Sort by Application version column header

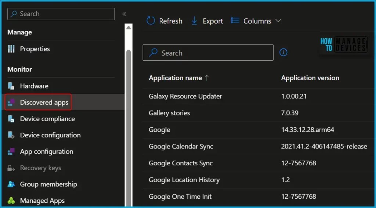pos(310,78)
